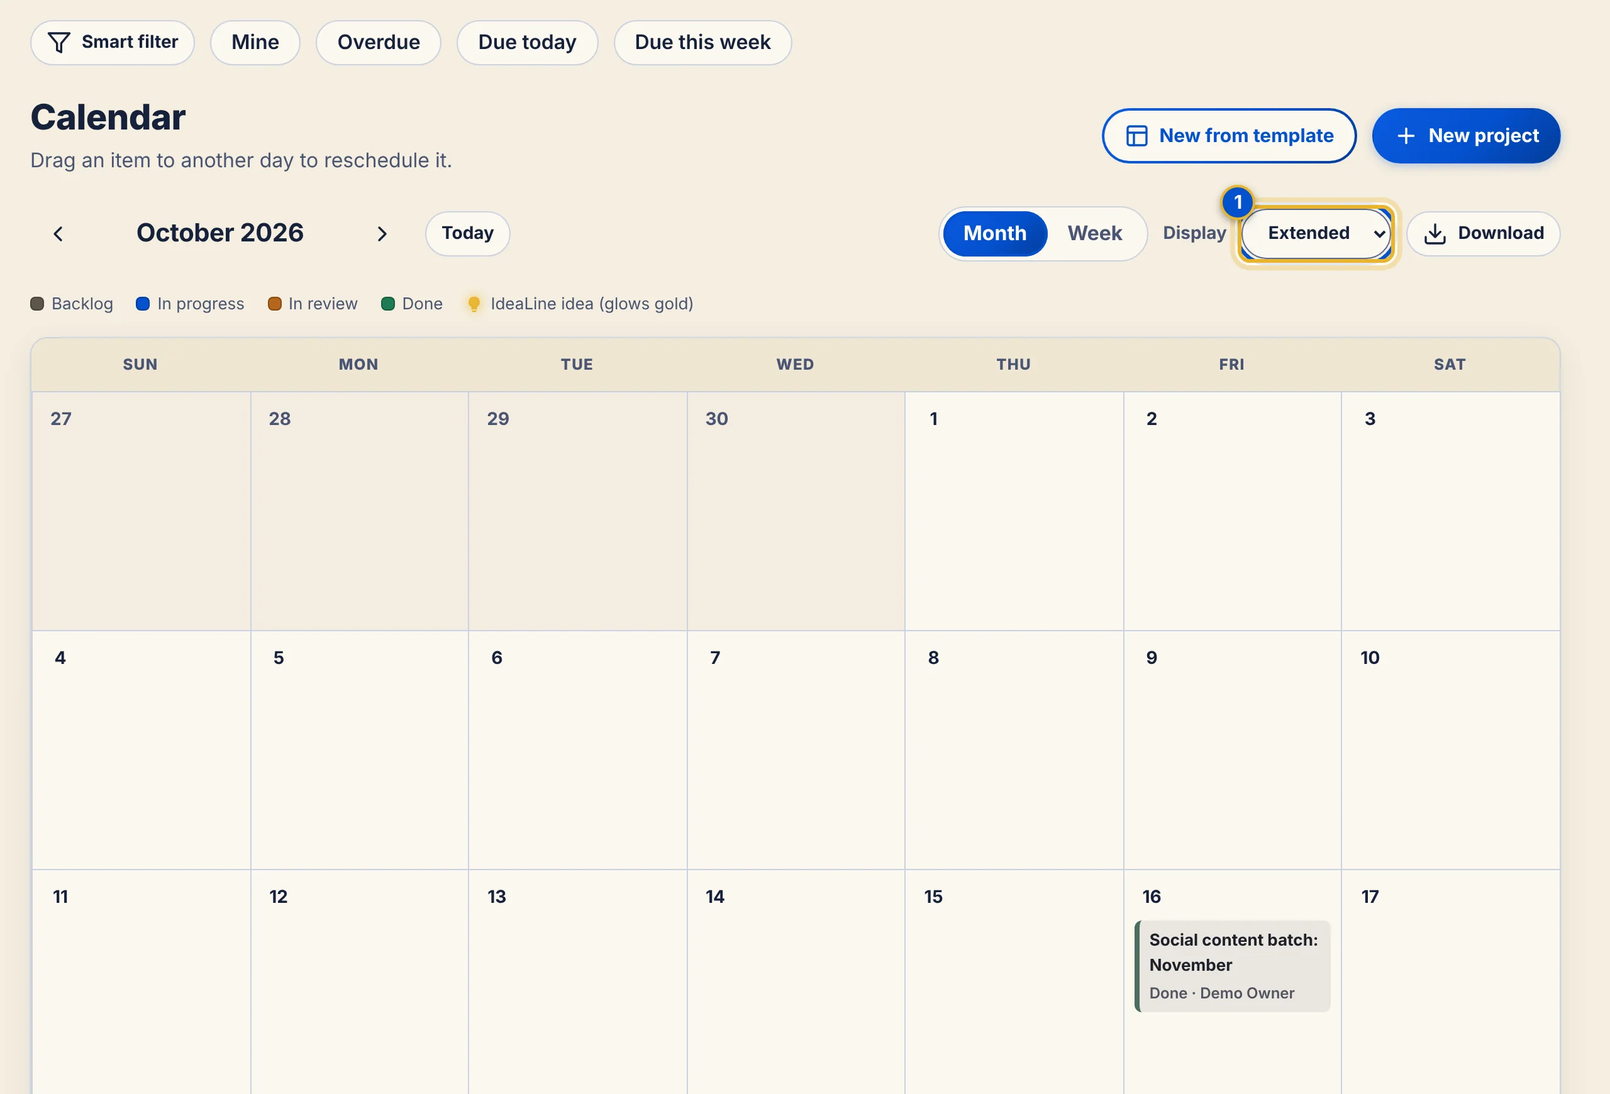Click the download arrow icon
This screenshot has height=1094, width=1610.
coord(1435,234)
